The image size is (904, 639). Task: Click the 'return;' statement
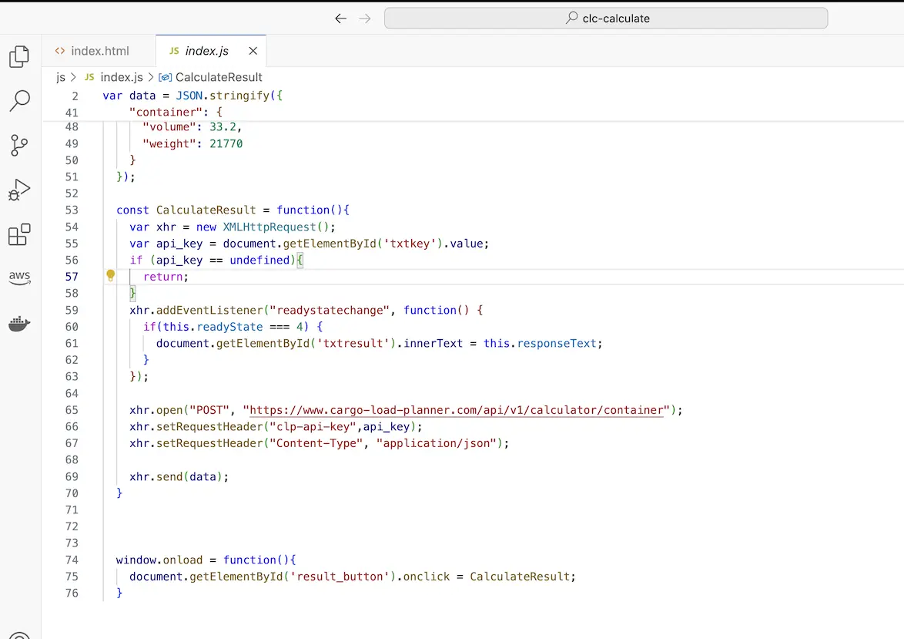click(166, 277)
